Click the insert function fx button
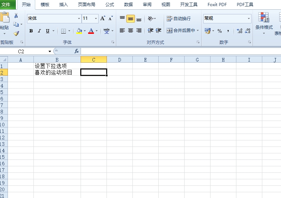 tap(77, 51)
